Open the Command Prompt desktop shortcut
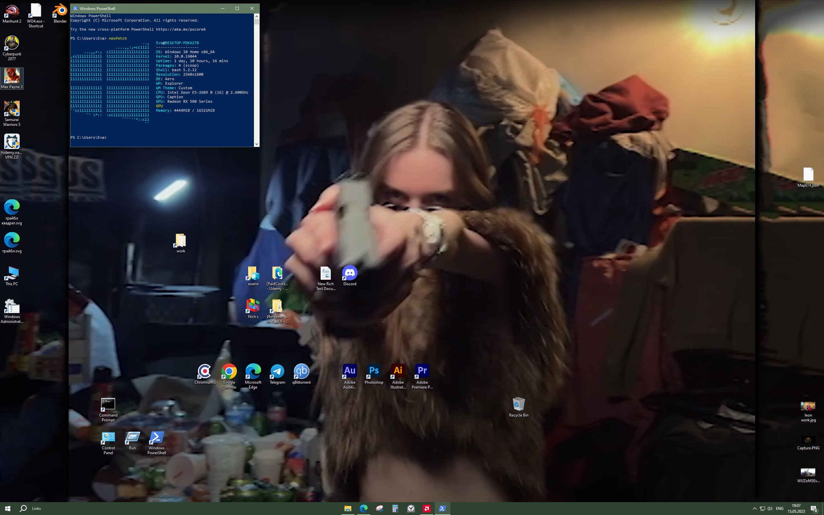The image size is (824, 515). (x=108, y=409)
